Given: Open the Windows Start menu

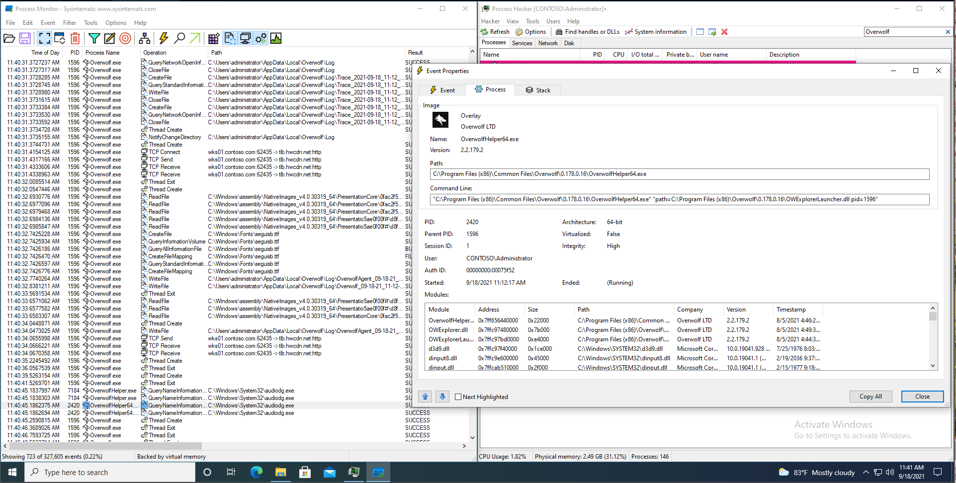Looking at the screenshot, I should click(12, 472).
